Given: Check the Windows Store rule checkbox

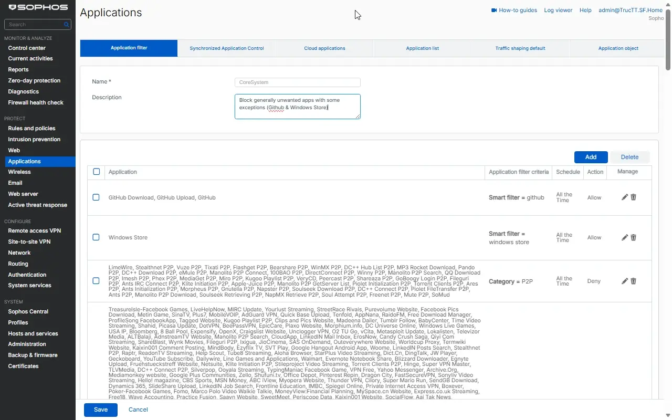Looking at the screenshot, I should tap(96, 237).
